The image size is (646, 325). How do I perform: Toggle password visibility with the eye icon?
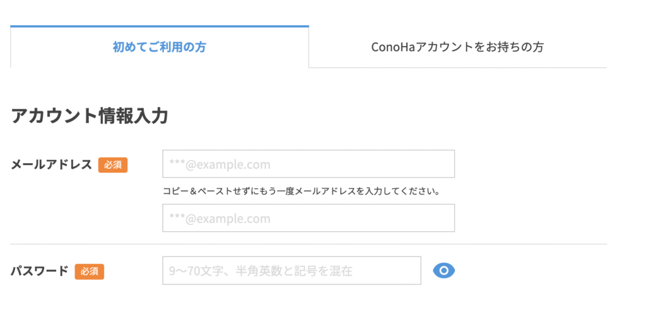(x=443, y=271)
